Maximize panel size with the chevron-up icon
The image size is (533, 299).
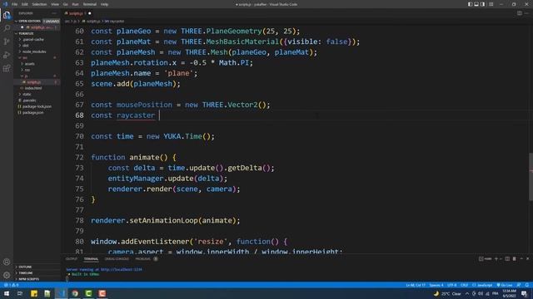pyautogui.click(x=521, y=258)
